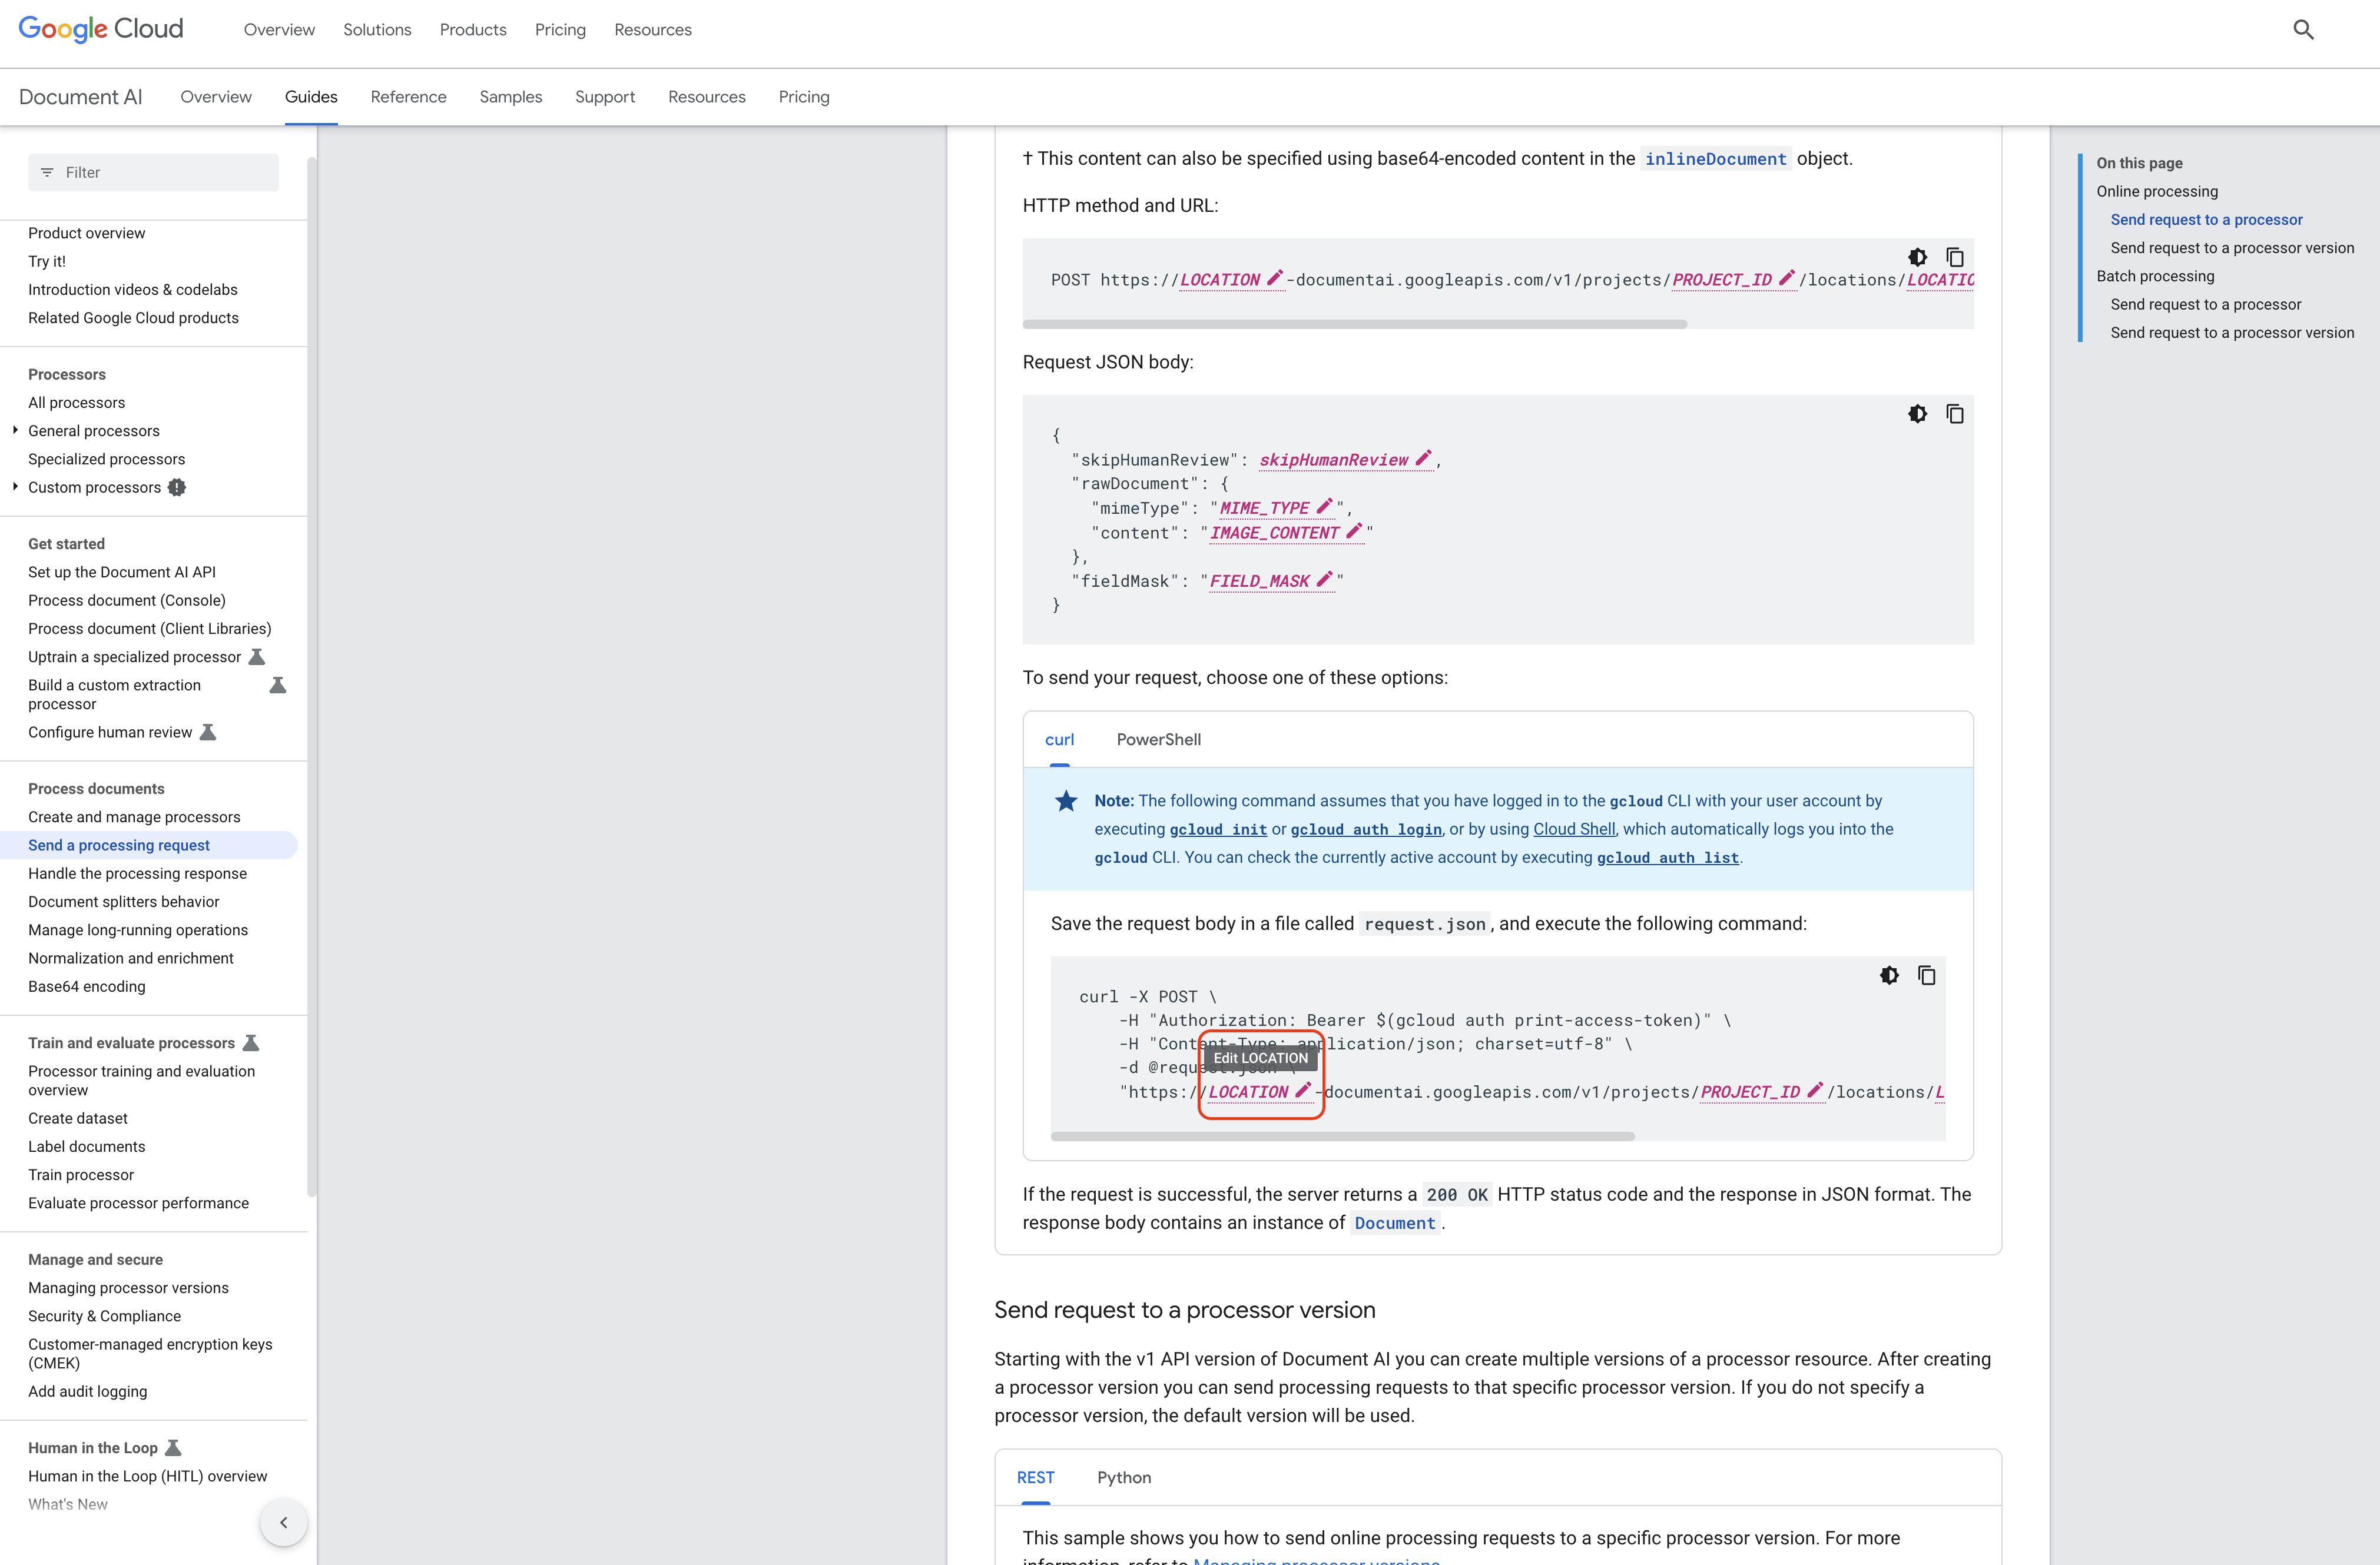
Task: Edit the FIELD_MASK variable pencil icon
Action: click(x=1324, y=580)
